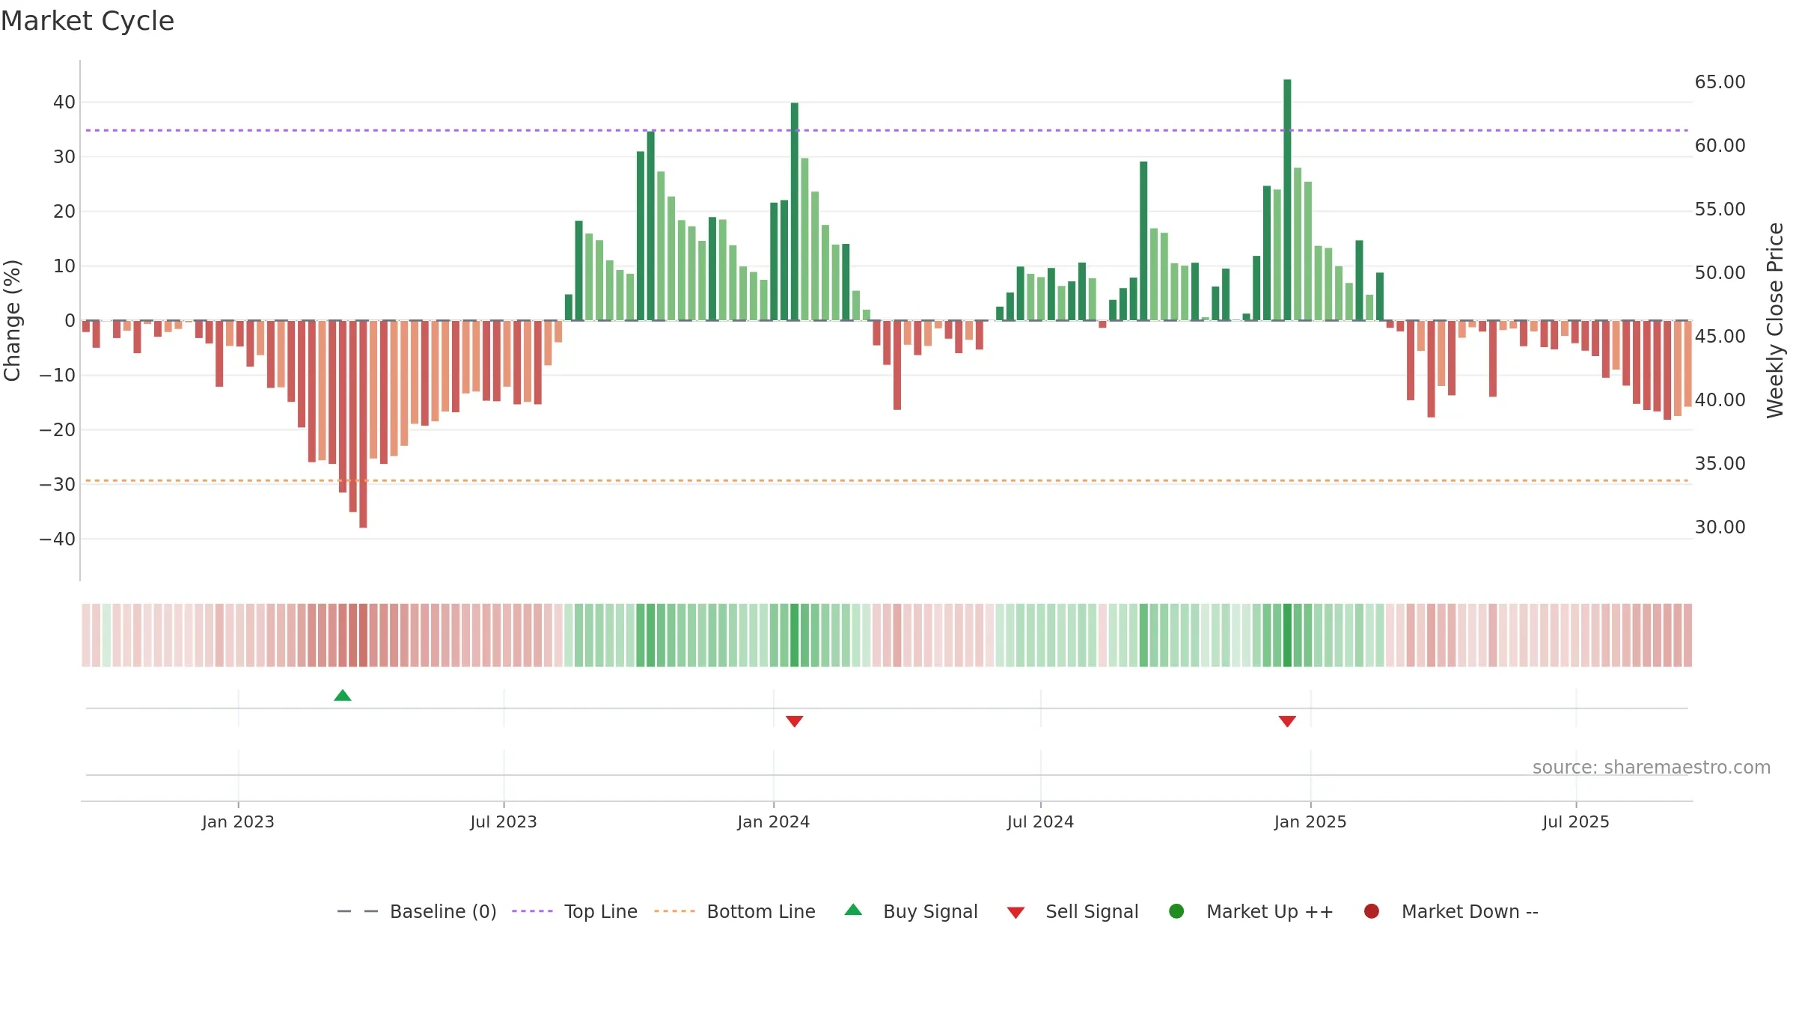The height and width of the screenshot is (1010, 1796).
Task: Click the green triangle icon in legend
Action: click(853, 910)
